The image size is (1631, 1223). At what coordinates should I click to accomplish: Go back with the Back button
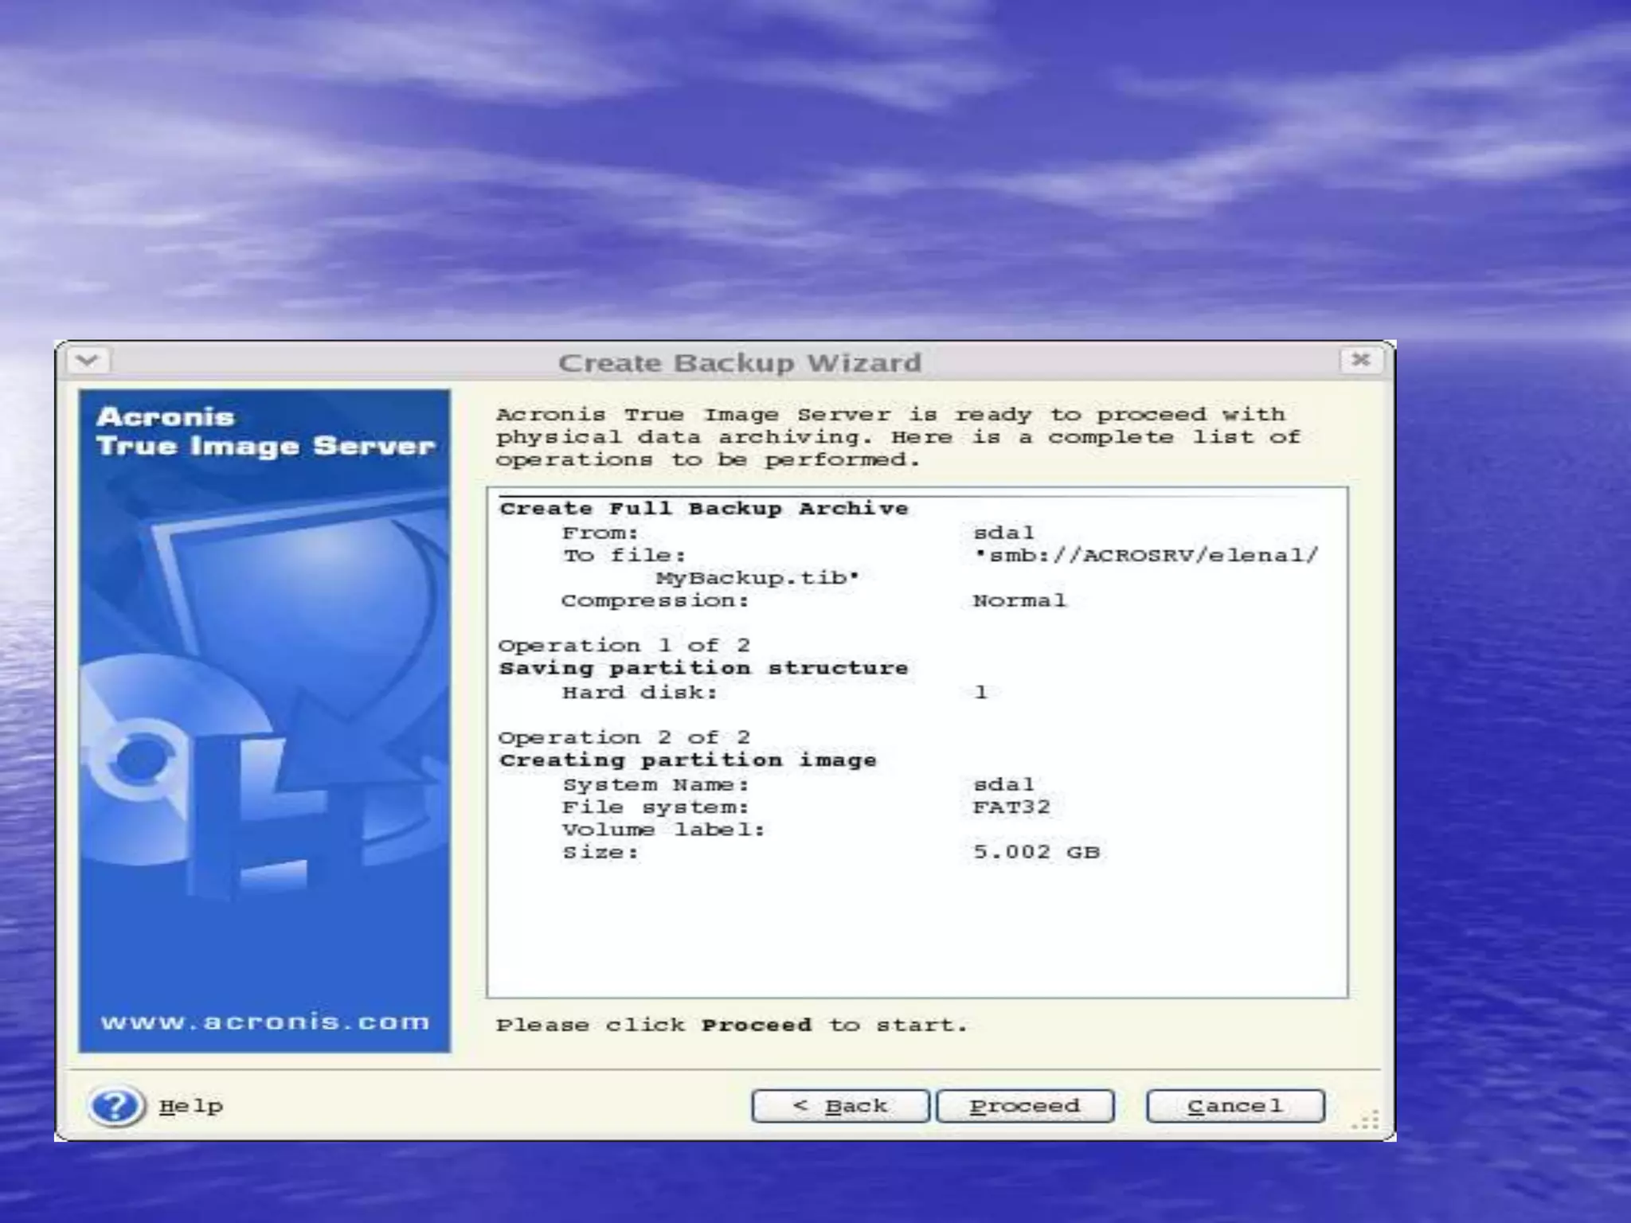[x=839, y=1106]
